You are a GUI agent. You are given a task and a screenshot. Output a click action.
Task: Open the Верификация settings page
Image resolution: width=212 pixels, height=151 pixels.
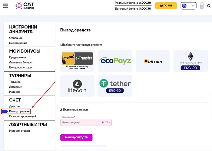18,43
